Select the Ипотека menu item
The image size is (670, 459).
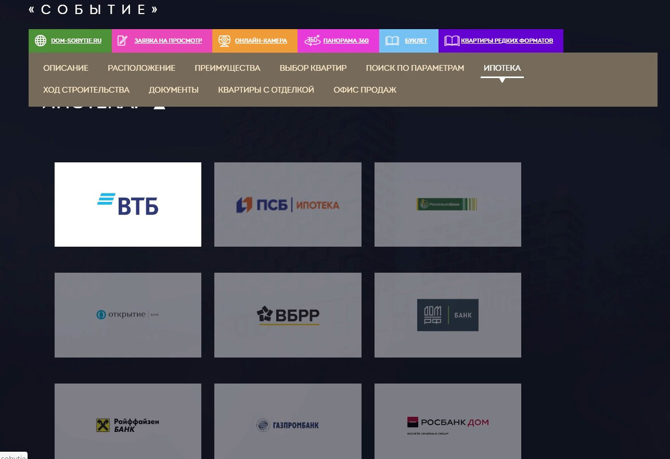click(502, 68)
